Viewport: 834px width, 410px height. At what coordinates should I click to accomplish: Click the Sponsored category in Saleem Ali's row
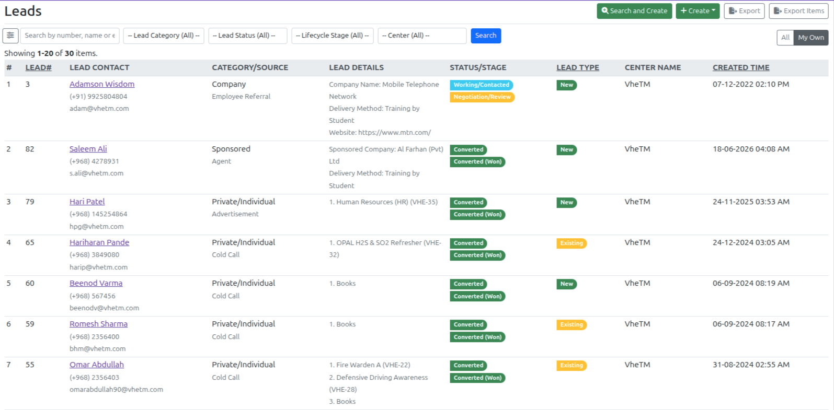(x=231, y=149)
